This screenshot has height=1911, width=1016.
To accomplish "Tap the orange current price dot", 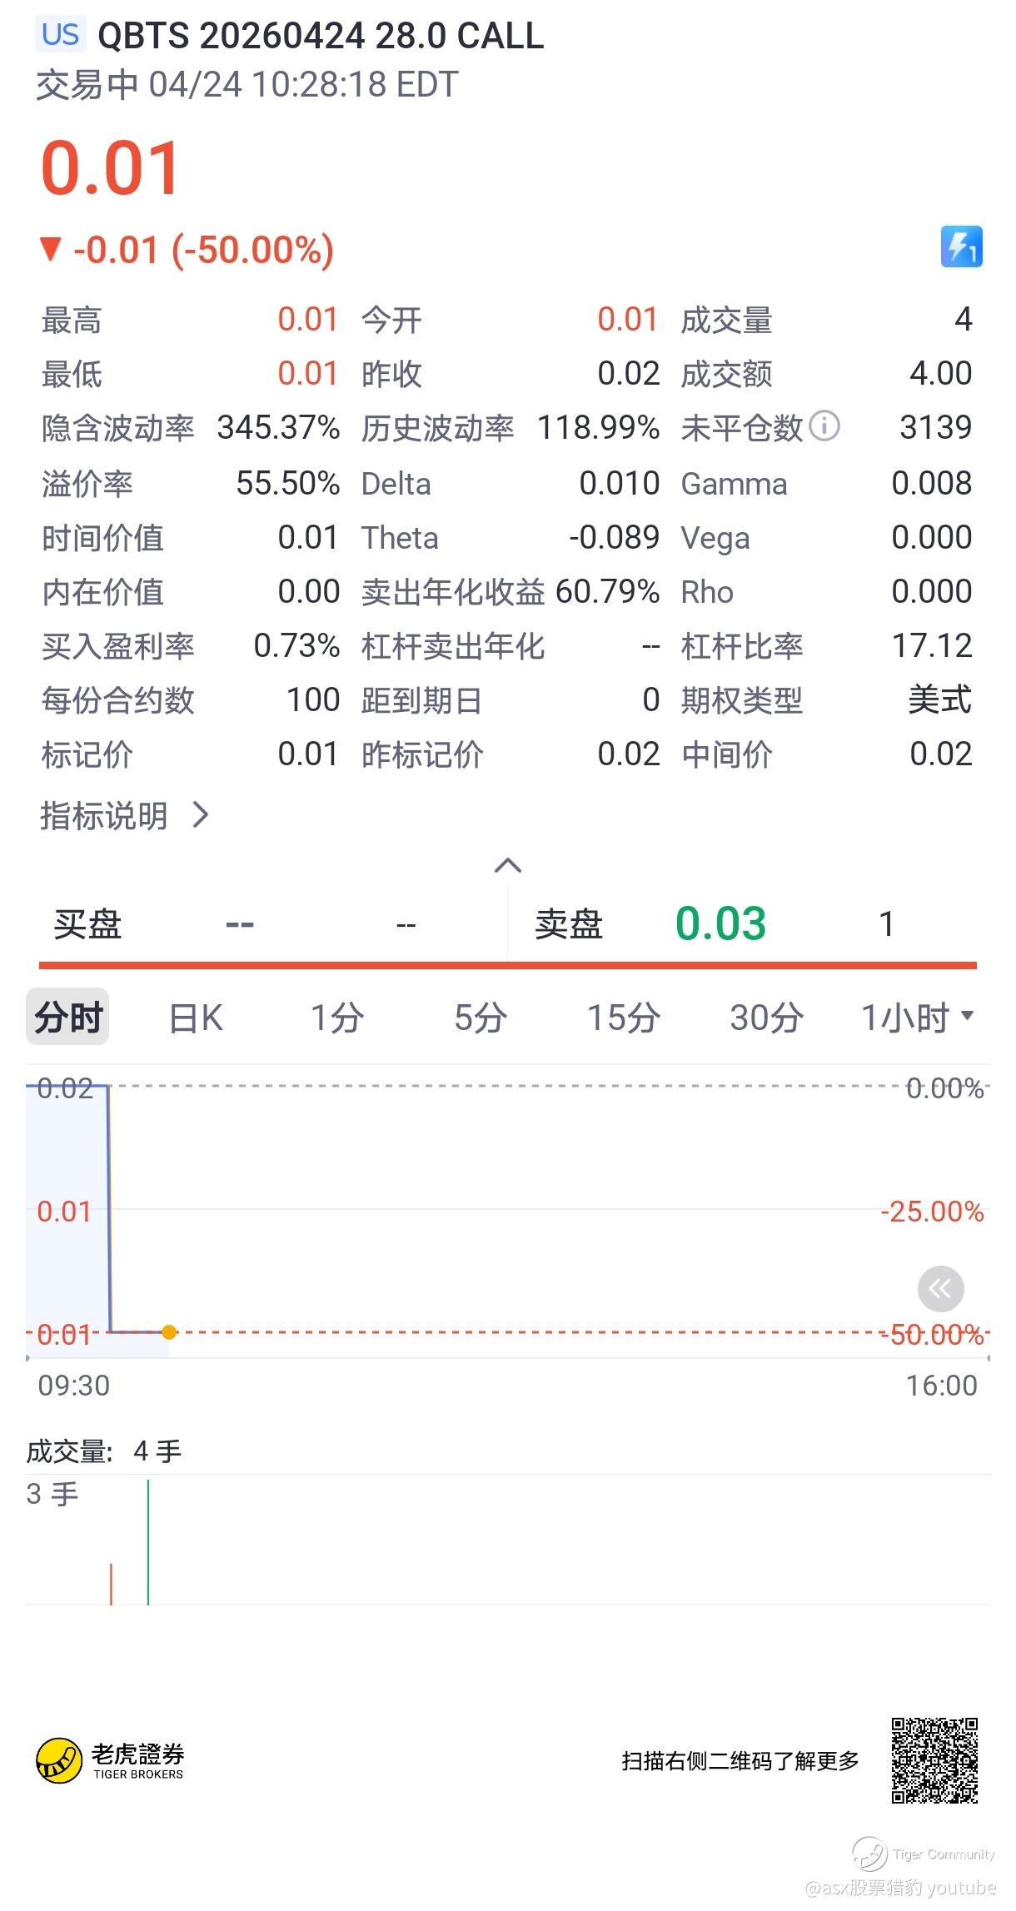I will (169, 1332).
